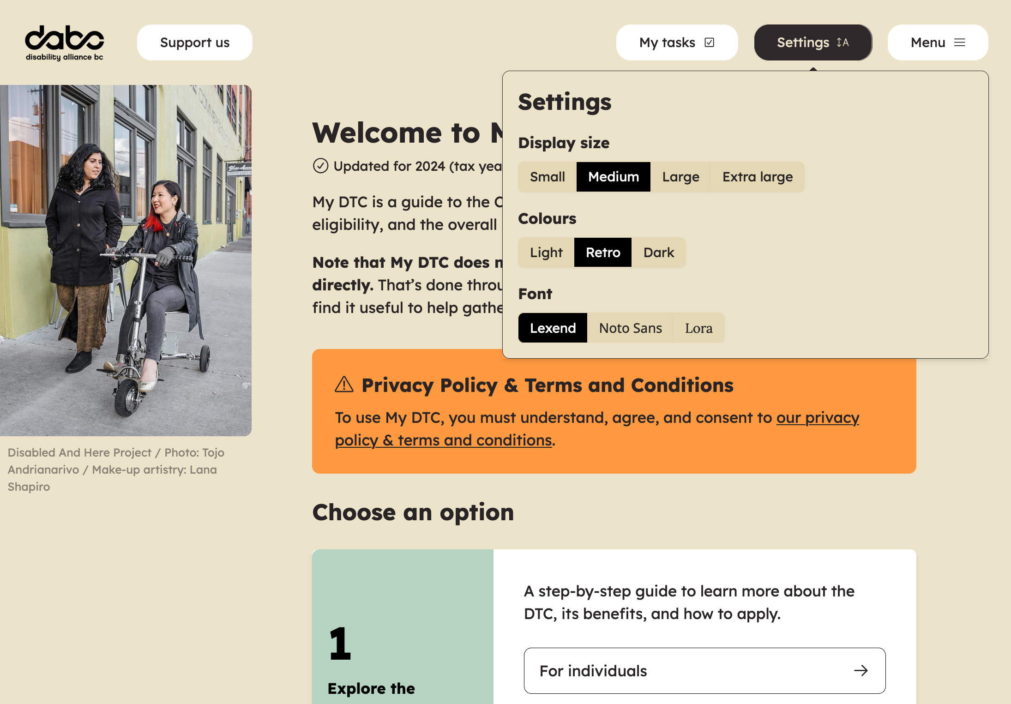Click the Menu hamburger icon
This screenshot has height=704, width=1011.
click(x=960, y=42)
